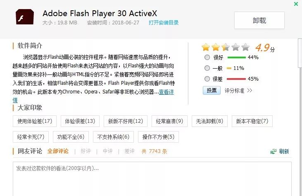Image resolution: width=302 pixels, height=196 pixels.
Task: Click the fifth gray rating star
Action: [245, 47]
